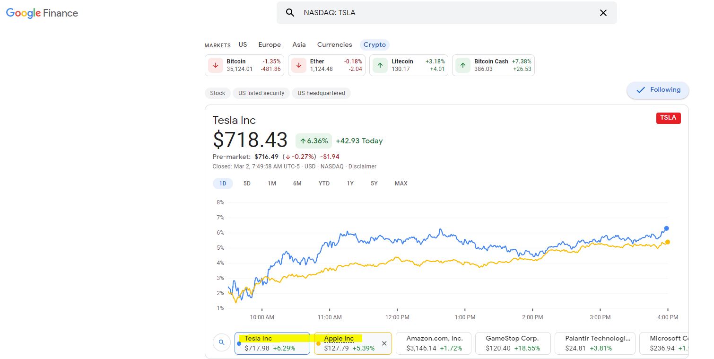Switch chart to YTD range
Viewport: 714px width, 359px height.
click(324, 184)
